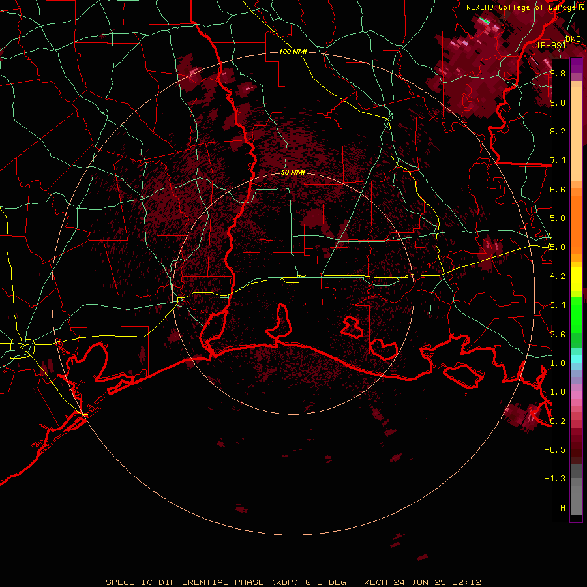Click the 5.0 value on the color scale
Image resolution: width=587 pixels, height=587 pixels.
[558, 247]
